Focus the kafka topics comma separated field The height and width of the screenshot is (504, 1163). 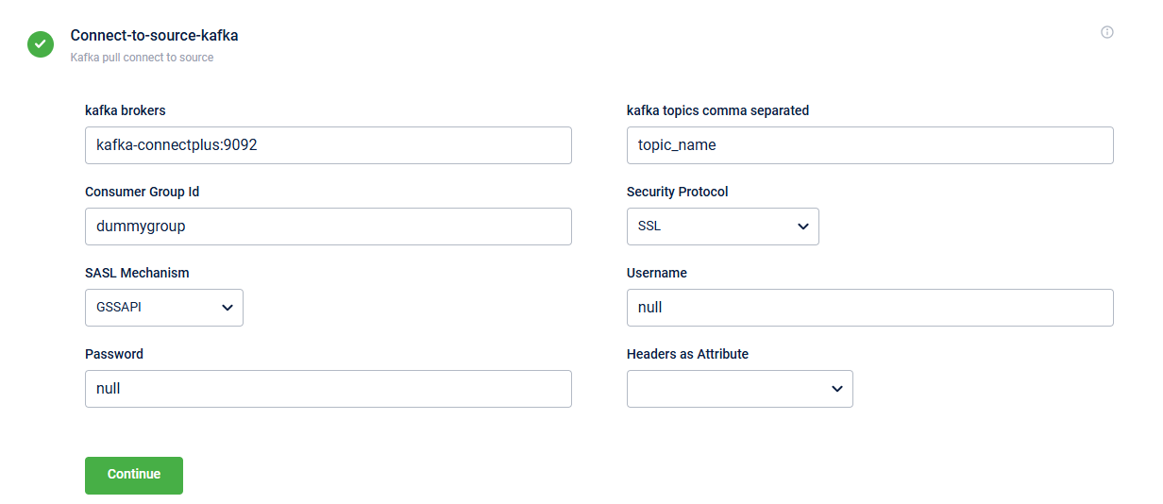point(869,145)
